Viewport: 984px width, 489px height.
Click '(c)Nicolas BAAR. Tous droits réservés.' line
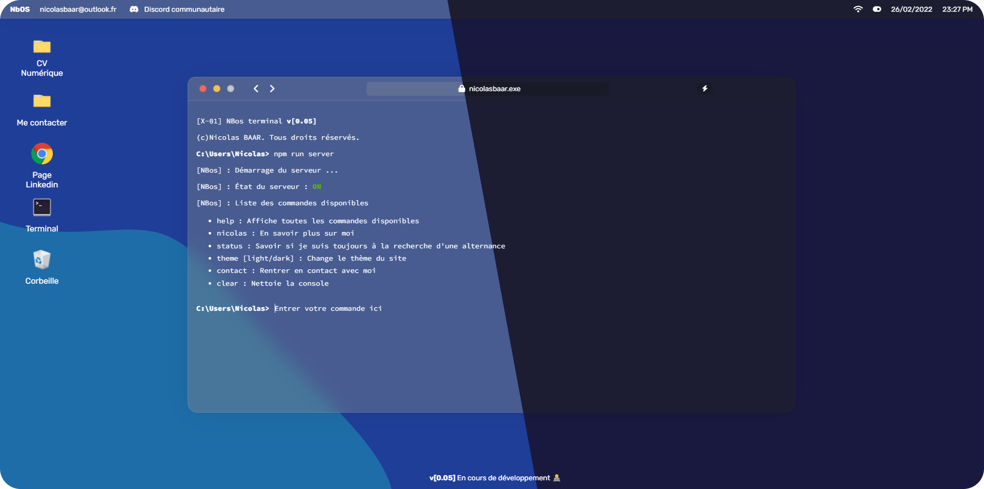(x=278, y=137)
